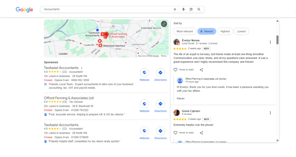Clear the search box with the X icon
Image resolution: width=296 pixels, height=157 pixels.
[175, 9]
